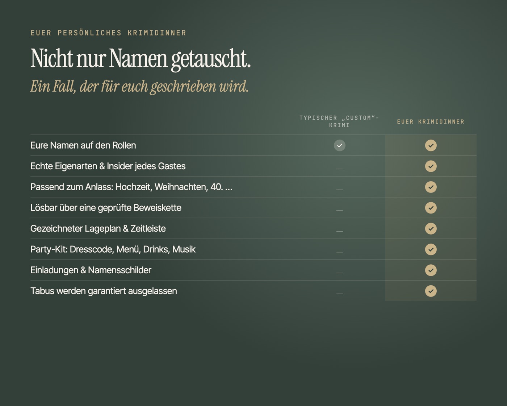Image resolution: width=507 pixels, height=406 pixels.
Task: Click 'Echte Eigenarten & Insider jedes Gastes' text
Action: coord(108,166)
